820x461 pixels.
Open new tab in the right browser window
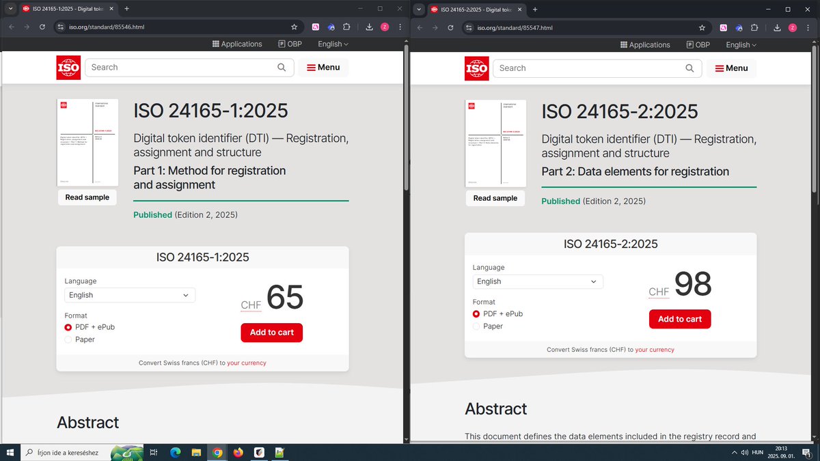(535, 9)
